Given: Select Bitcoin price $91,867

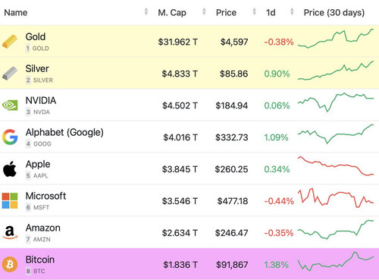Looking at the screenshot, I should 232,265.
